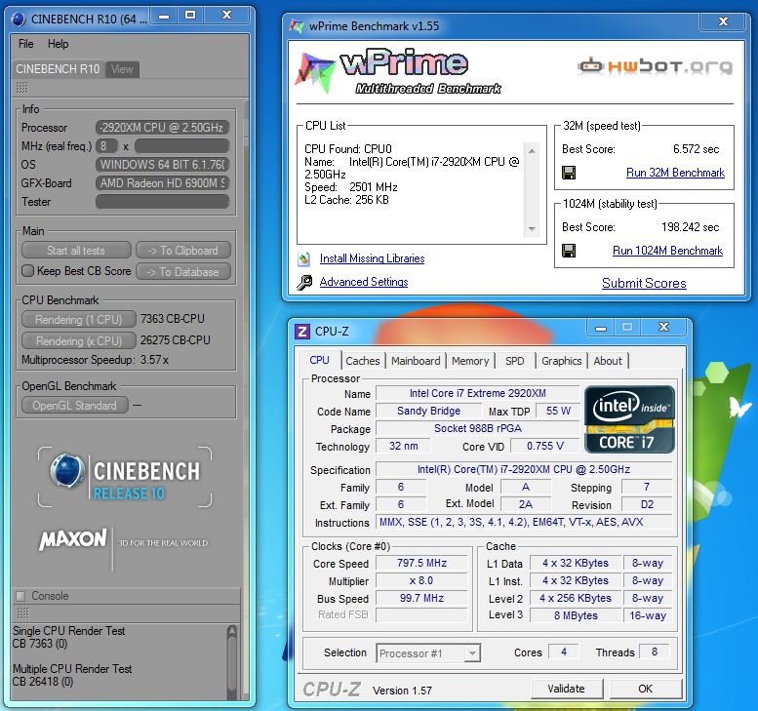Open the Help menu in CINEBENCH
758x711 pixels.
coord(58,44)
